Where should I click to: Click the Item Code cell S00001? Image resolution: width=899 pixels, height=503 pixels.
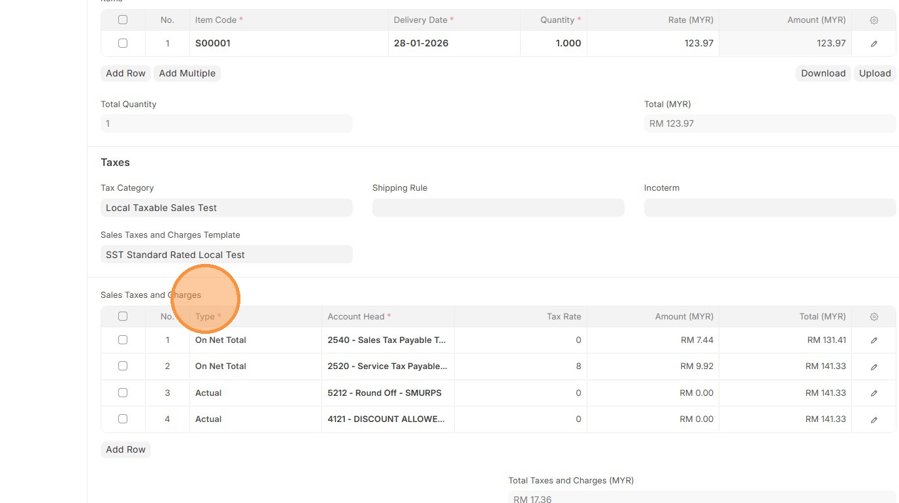click(x=289, y=43)
